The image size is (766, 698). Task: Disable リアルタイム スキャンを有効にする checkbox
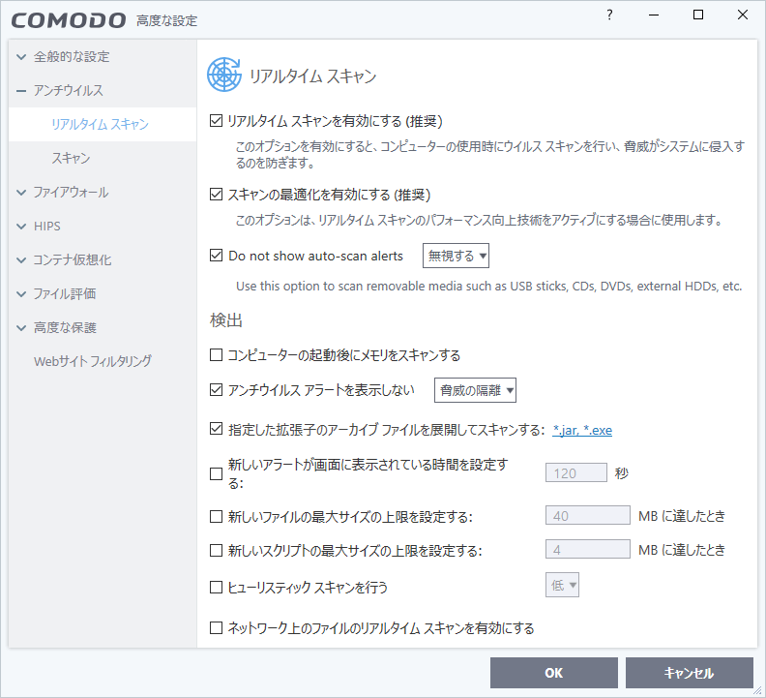coord(217,121)
